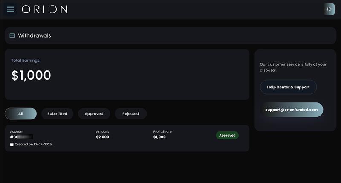The height and width of the screenshot is (183, 341).
Task: Click the ORION logo
Action: [45, 9]
